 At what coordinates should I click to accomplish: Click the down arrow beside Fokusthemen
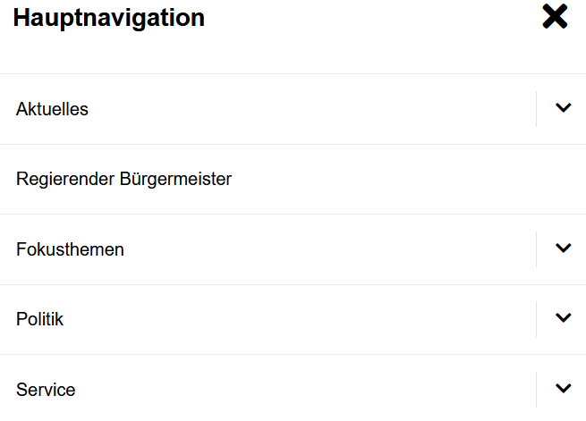(563, 248)
